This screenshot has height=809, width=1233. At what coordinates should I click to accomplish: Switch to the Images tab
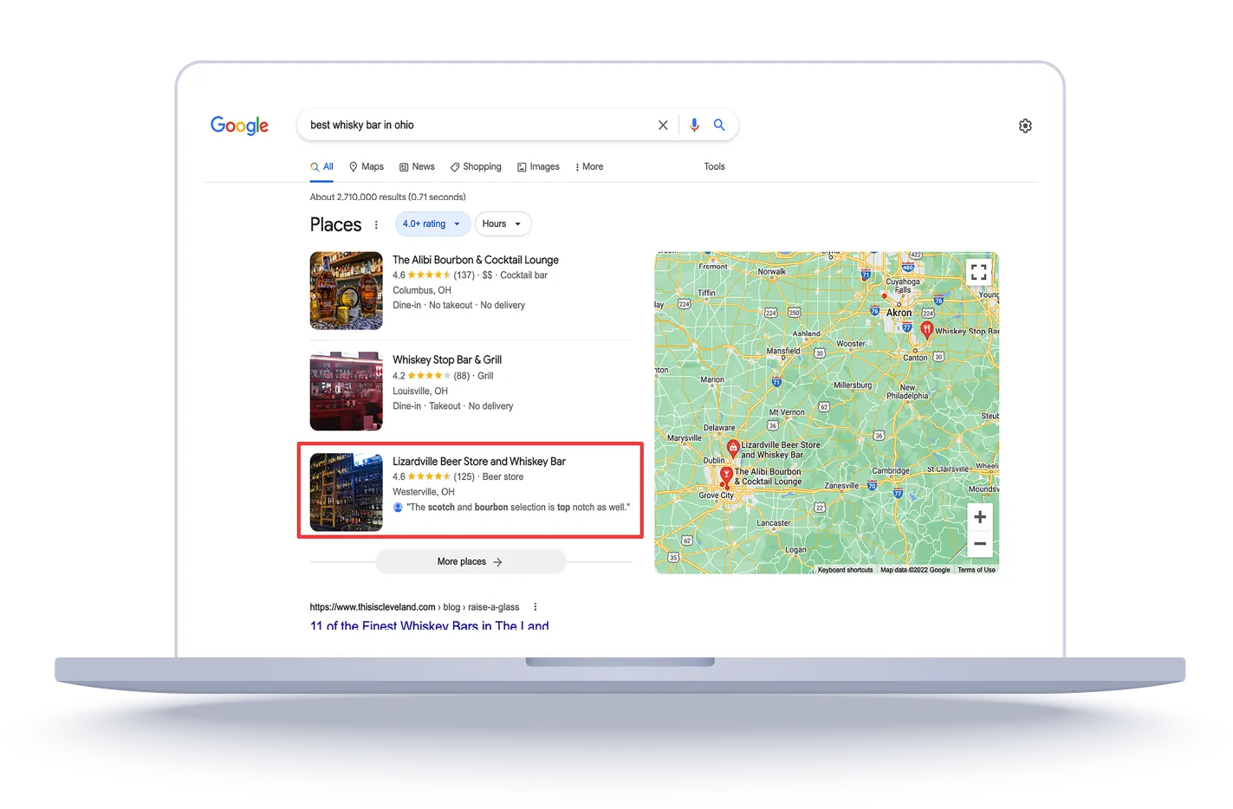(538, 166)
